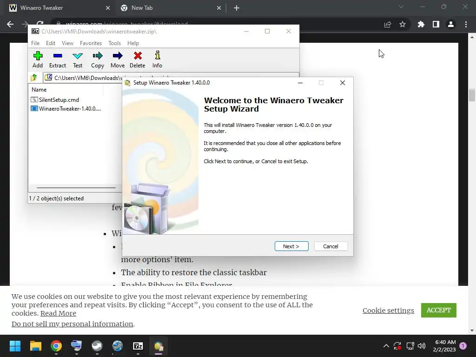
Task: Click the Move arrow icon in 7-Zip
Action: coord(118,59)
